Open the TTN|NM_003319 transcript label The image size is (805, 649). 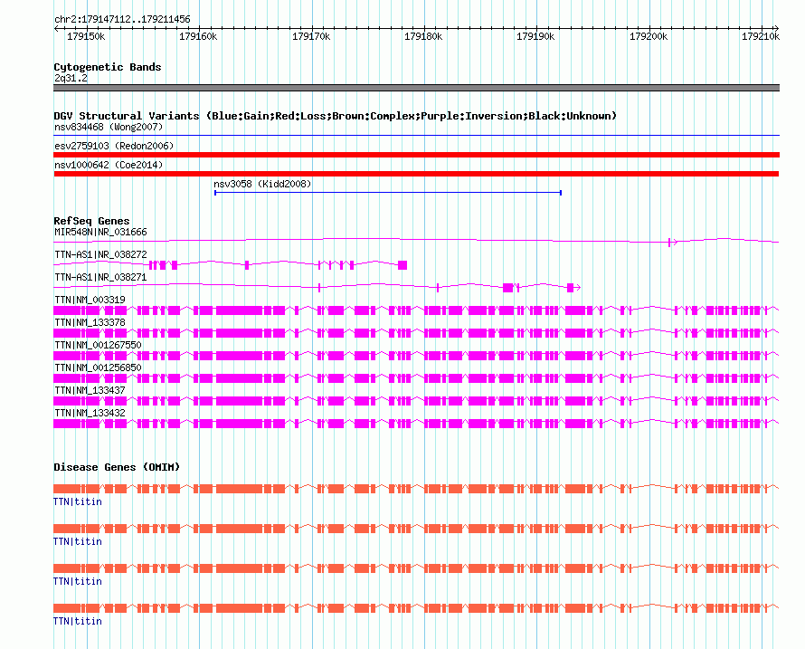[x=90, y=301]
